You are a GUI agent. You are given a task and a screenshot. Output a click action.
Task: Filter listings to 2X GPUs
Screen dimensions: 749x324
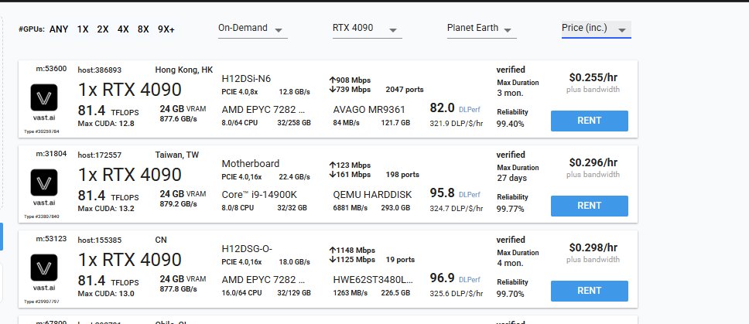point(103,29)
